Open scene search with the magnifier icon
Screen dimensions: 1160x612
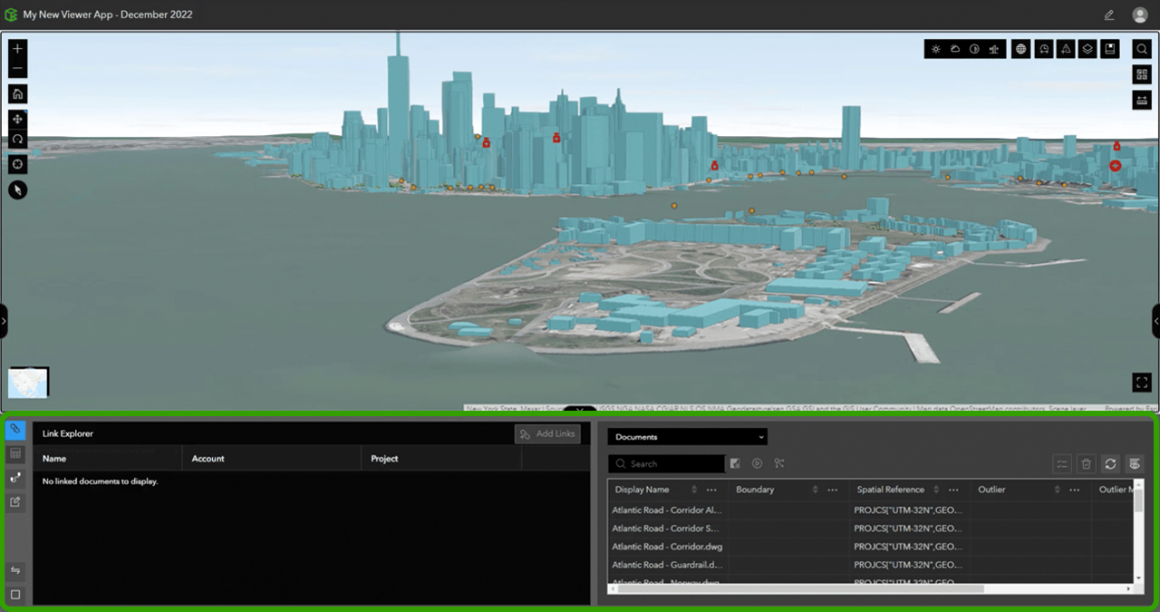[1141, 48]
